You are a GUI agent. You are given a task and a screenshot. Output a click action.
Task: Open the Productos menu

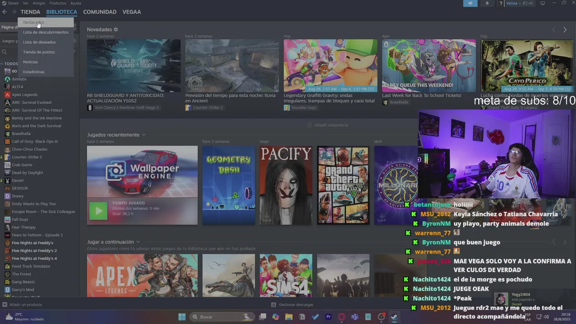pos(58,3)
